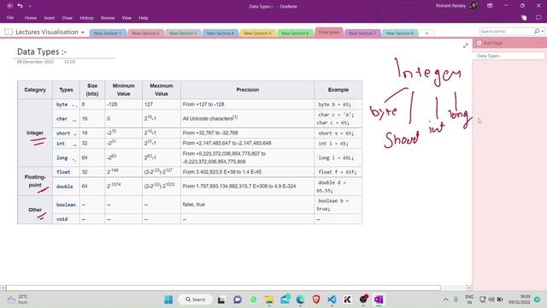Switch to New Section 4 tab
547x308 pixels.
click(221, 33)
